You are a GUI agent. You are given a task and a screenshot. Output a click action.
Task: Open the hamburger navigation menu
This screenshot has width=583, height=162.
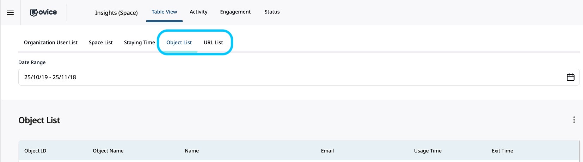(10, 13)
